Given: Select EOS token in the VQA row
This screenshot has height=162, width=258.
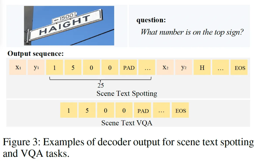Looking at the screenshot, I should pos(180,110).
